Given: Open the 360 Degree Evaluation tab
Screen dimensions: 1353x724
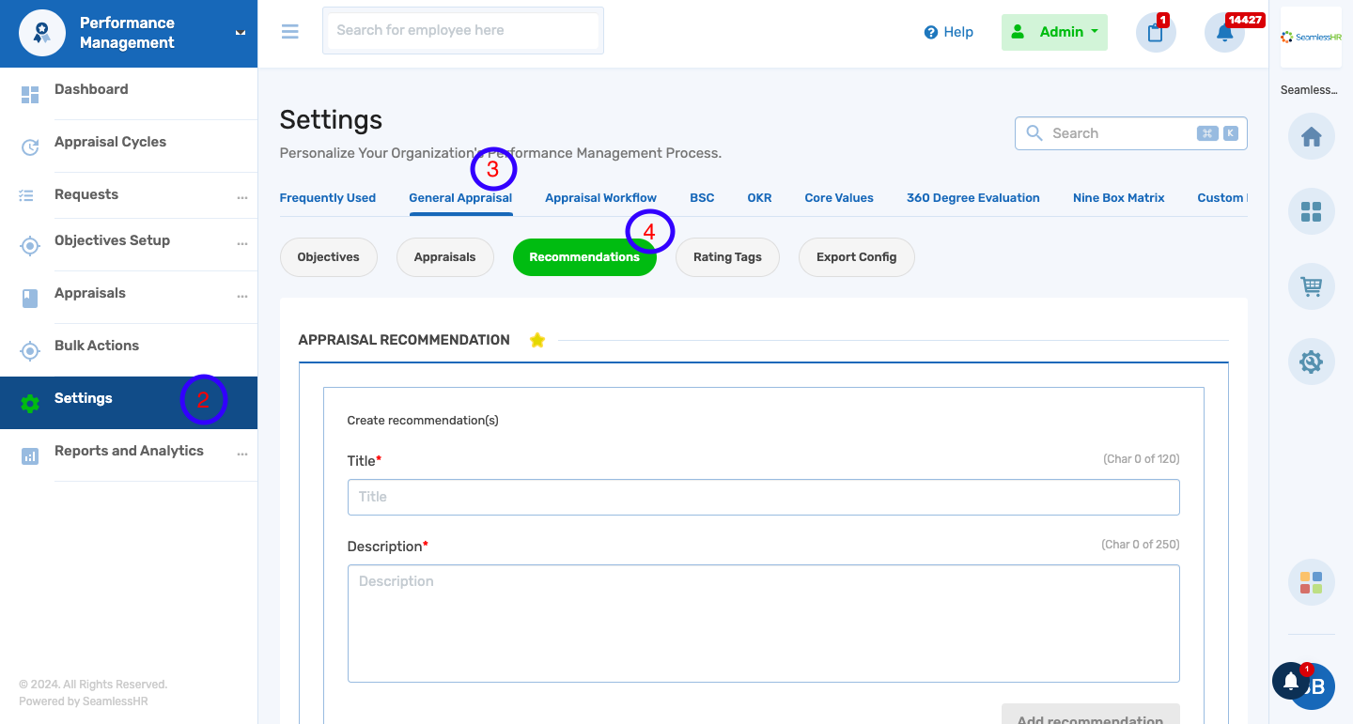Looking at the screenshot, I should [x=972, y=197].
